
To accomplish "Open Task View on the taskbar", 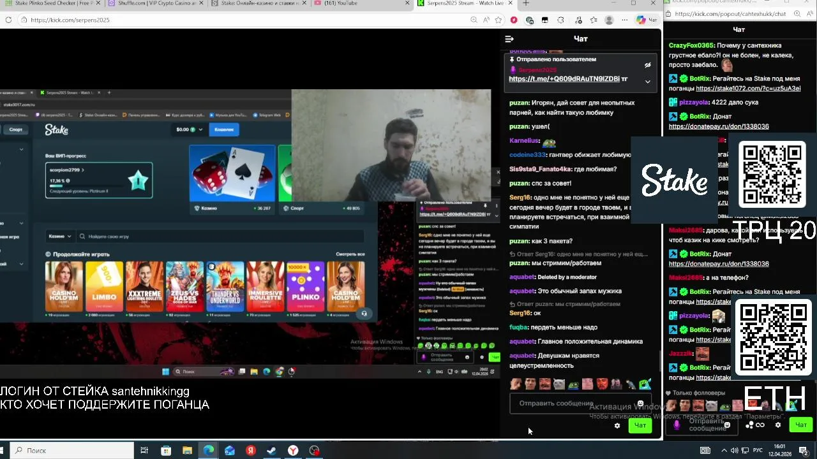I will coord(144,451).
